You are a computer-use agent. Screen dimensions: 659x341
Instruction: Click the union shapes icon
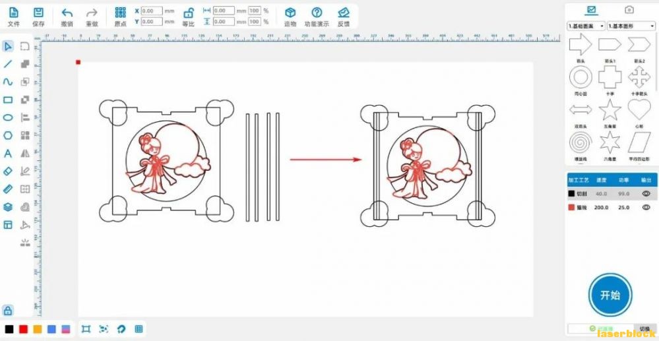pyautogui.click(x=25, y=64)
